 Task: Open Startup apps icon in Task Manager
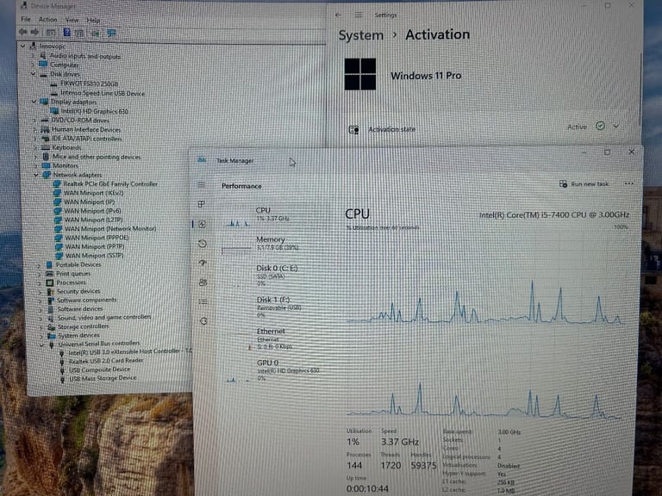point(203,263)
